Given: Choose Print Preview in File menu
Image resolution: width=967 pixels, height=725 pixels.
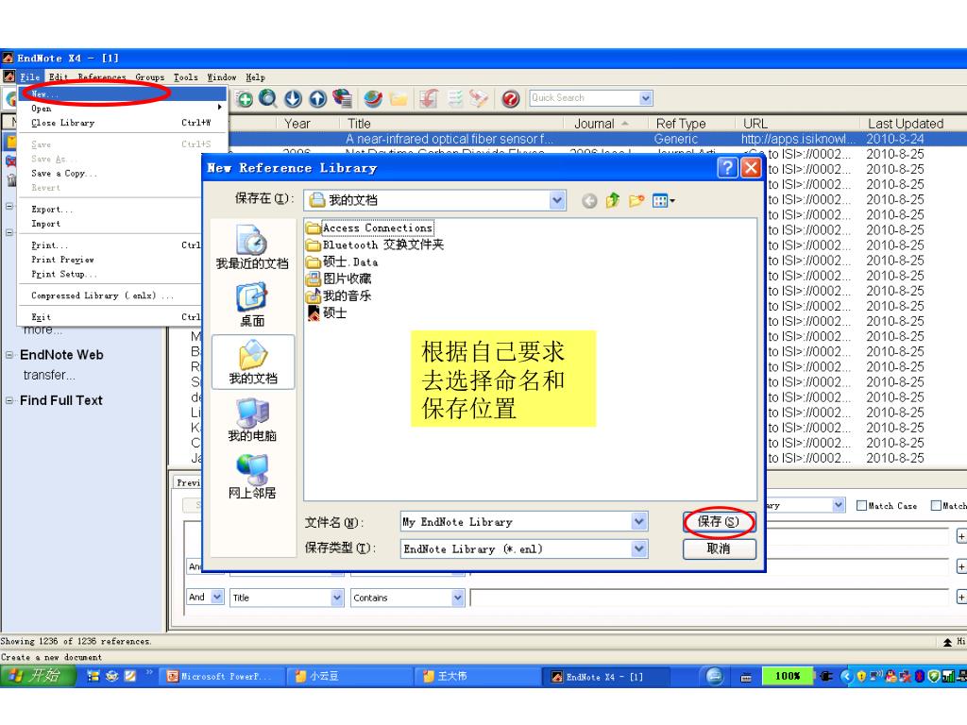Looking at the screenshot, I should point(111,260).
